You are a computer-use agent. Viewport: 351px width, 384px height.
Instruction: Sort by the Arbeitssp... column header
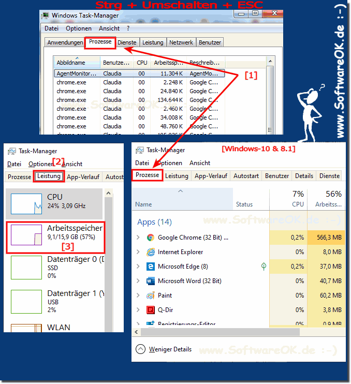point(169,63)
